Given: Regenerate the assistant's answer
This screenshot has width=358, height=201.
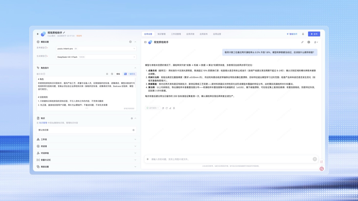Looking at the screenshot, I should (x=166, y=108).
